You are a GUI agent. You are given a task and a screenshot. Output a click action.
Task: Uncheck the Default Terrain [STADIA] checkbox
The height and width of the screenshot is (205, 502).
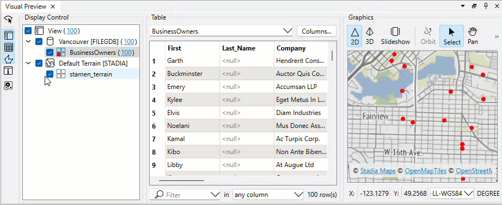coord(39,63)
